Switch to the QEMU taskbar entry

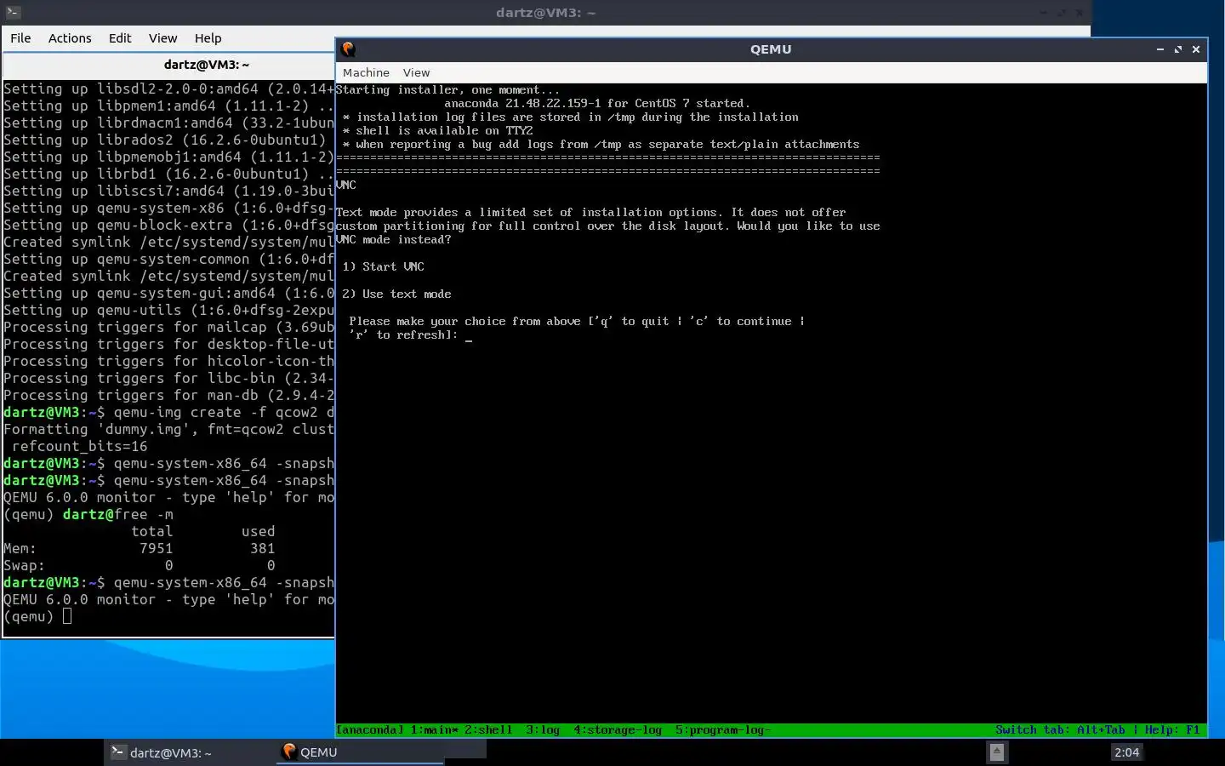tap(359, 752)
